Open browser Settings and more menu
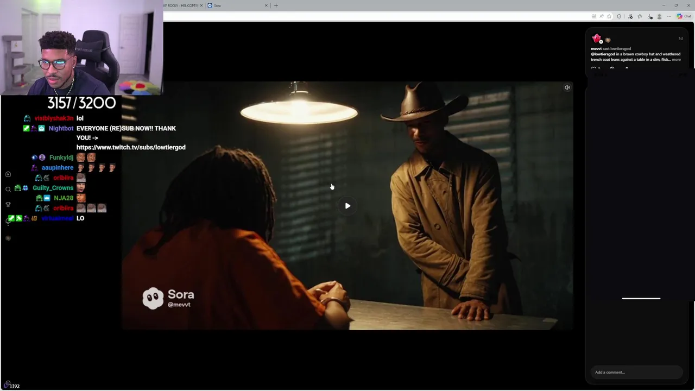The height and width of the screenshot is (391, 695). (669, 16)
